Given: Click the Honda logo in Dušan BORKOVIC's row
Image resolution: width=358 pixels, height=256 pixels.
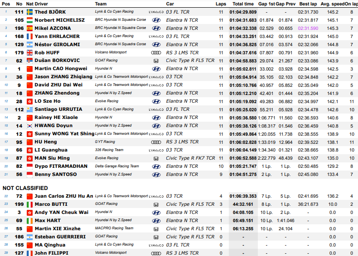Looking at the screenshot, I should [156, 61].
